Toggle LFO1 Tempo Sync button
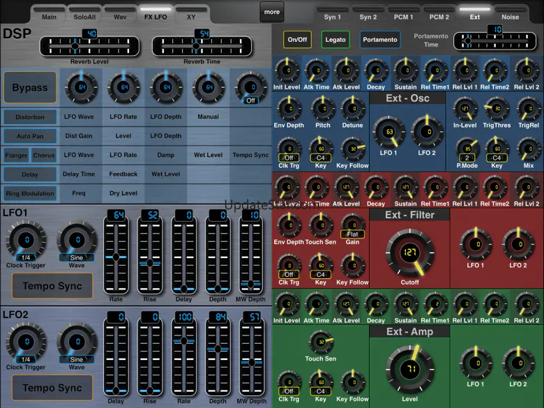The image size is (544, 408). pyautogui.click(x=52, y=286)
